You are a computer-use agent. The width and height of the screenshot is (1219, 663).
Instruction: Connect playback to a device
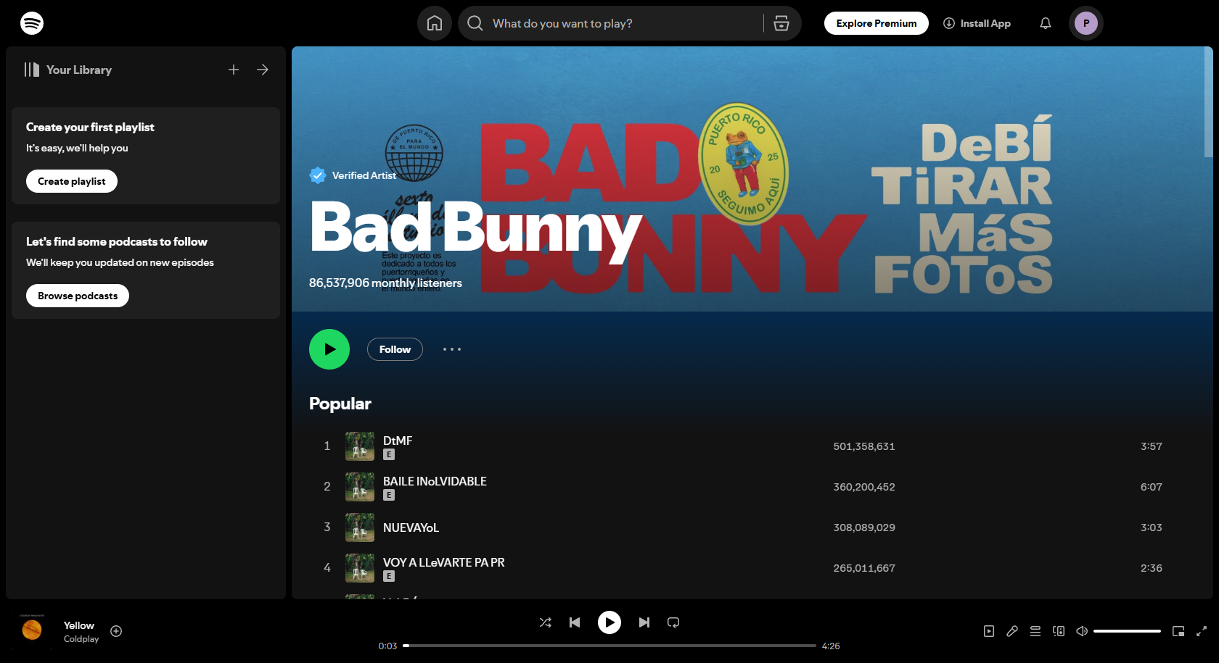1059,630
